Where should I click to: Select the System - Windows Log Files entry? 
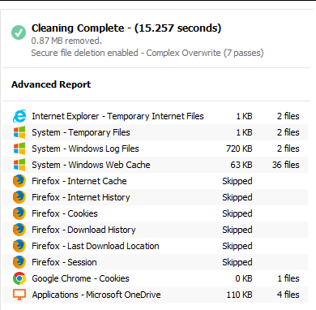156,149
